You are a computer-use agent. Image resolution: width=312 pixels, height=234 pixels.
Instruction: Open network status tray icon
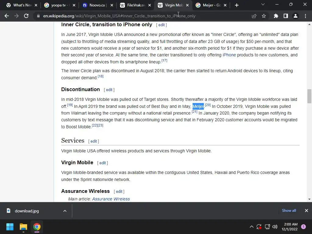267,227
